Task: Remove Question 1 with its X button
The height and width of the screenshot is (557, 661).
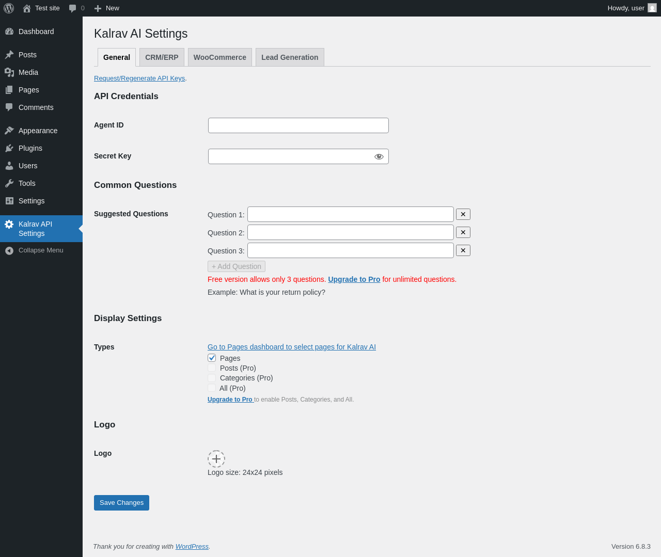Action: pos(463,214)
